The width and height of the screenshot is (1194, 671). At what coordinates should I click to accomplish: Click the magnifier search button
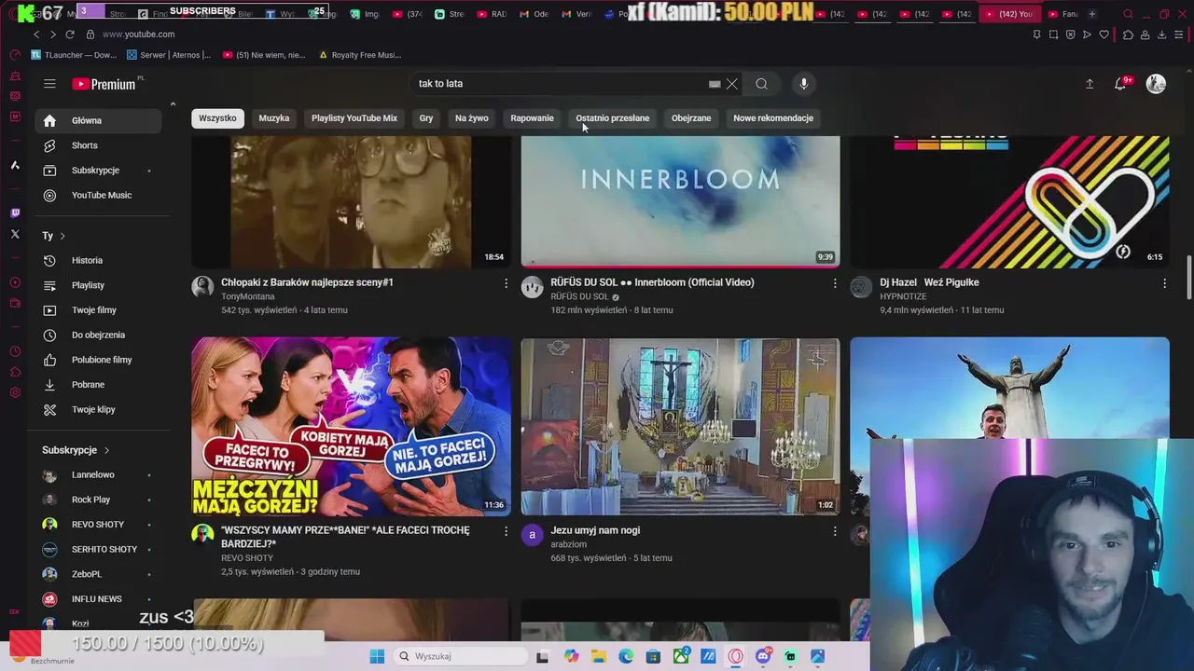[762, 84]
